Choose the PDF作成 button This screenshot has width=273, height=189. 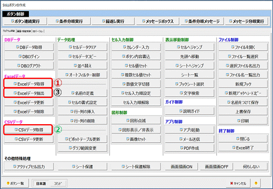pyautogui.click(x=189, y=149)
